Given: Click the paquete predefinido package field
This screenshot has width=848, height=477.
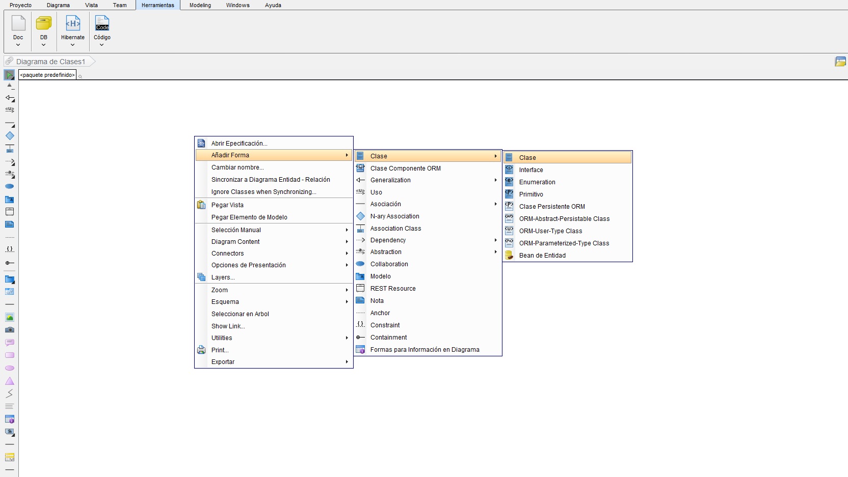Looking at the screenshot, I should point(47,75).
